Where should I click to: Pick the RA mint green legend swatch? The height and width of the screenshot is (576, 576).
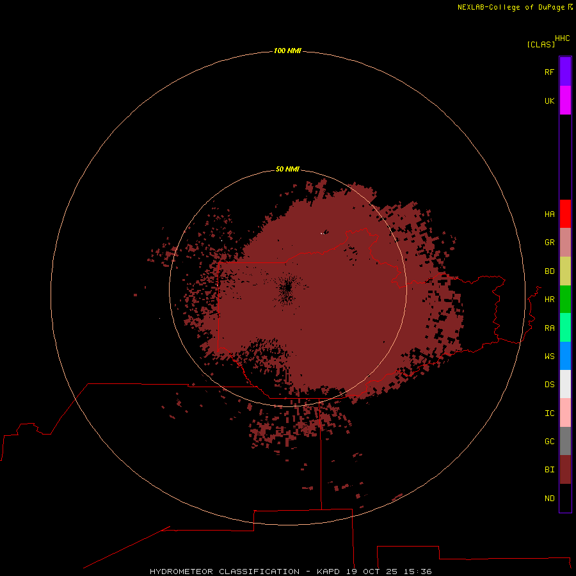[x=565, y=328]
